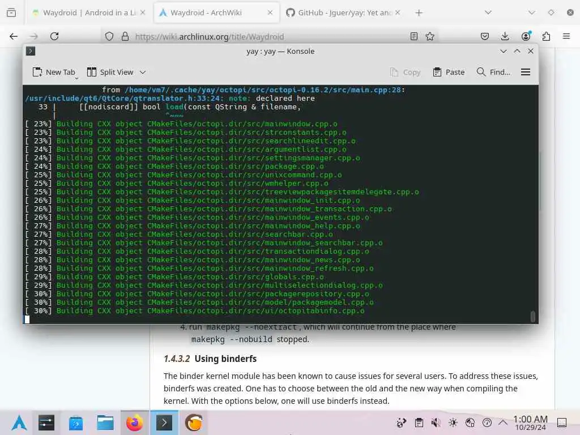Bookmark this page with the star

click(430, 36)
